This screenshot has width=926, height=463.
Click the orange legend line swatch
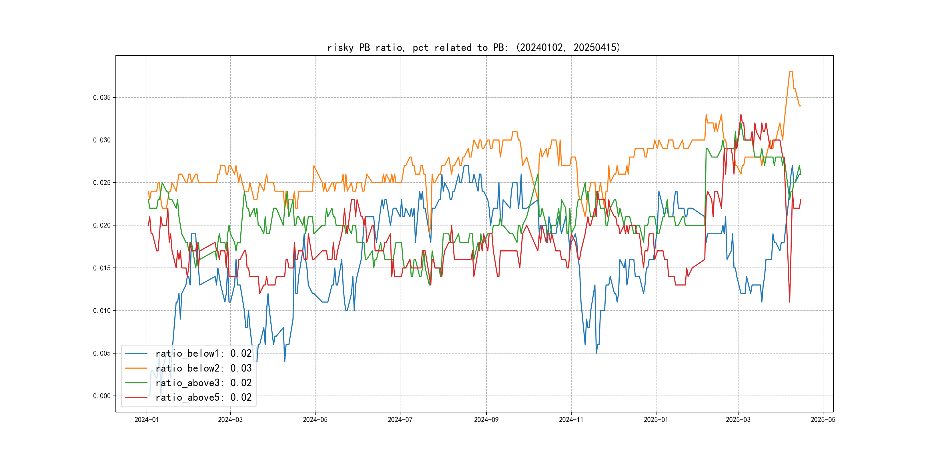click(x=136, y=368)
